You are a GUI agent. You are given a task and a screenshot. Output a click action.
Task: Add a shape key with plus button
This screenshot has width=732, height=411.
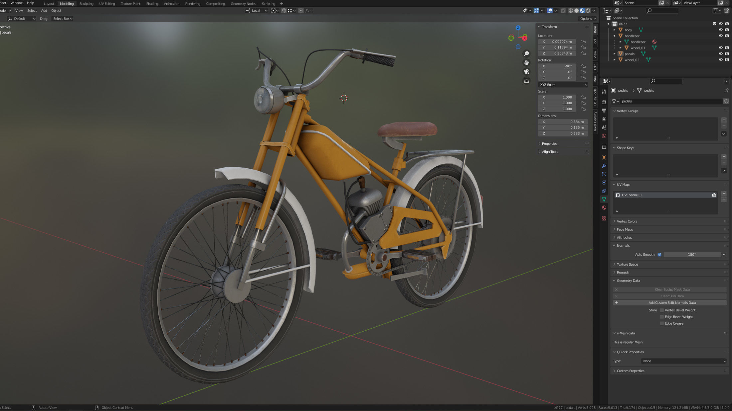tap(724, 157)
